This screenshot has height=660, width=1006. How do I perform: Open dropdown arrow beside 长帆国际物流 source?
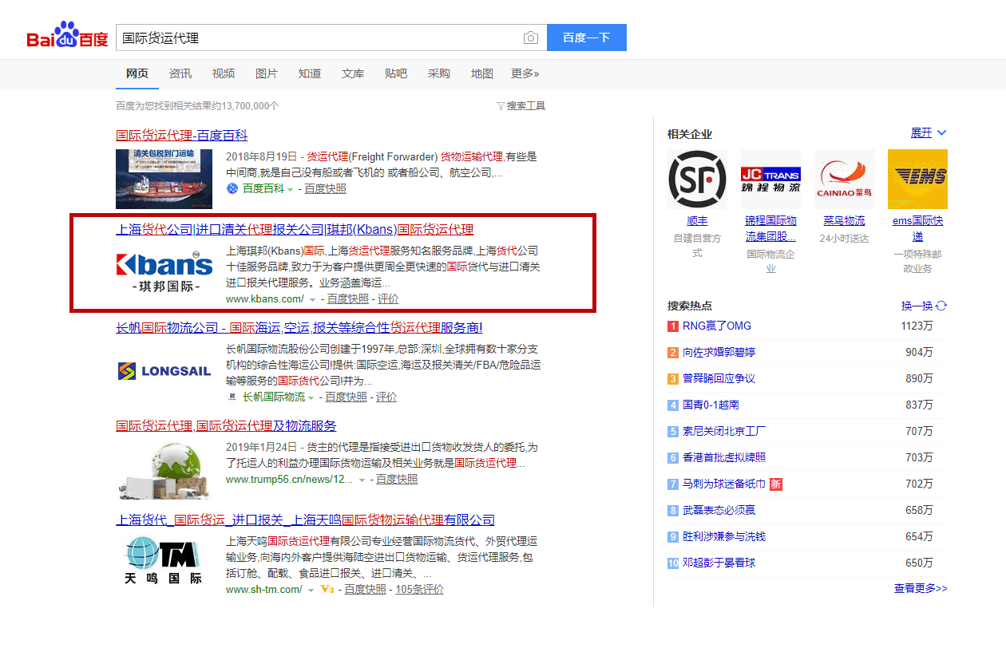(x=310, y=397)
